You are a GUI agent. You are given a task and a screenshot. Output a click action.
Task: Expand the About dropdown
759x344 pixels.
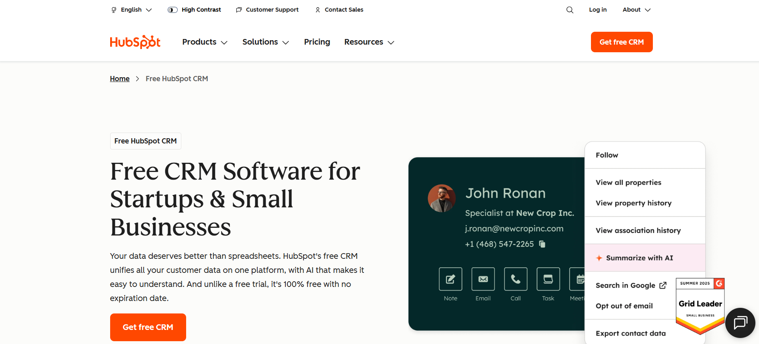(636, 10)
